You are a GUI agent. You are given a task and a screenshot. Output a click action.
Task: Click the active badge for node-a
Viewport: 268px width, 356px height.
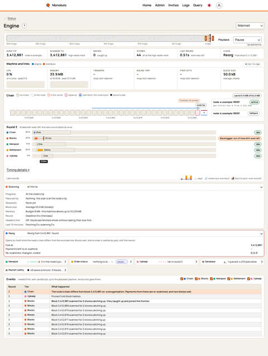tap(255, 102)
